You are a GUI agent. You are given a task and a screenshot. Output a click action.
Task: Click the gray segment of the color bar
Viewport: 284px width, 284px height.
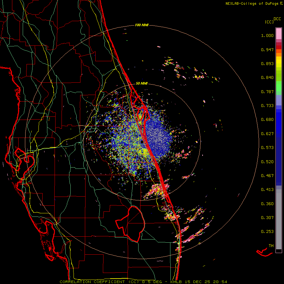click(279, 219)
